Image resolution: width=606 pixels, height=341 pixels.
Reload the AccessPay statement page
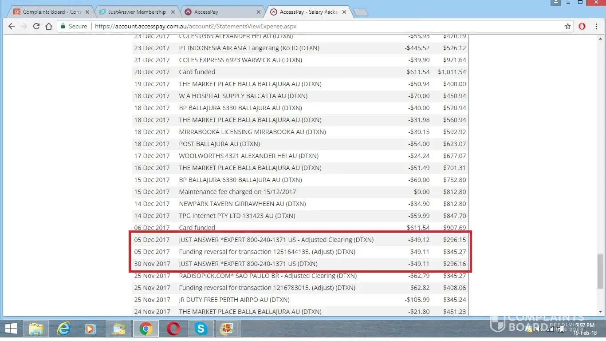36,26
